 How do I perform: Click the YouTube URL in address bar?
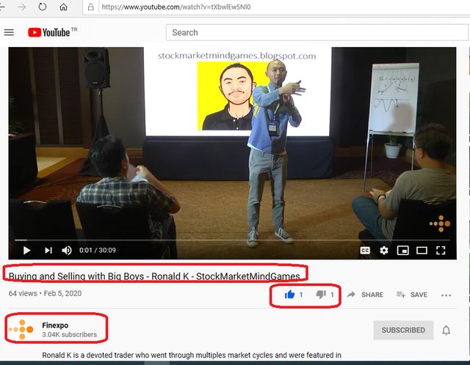coord(176,7)
